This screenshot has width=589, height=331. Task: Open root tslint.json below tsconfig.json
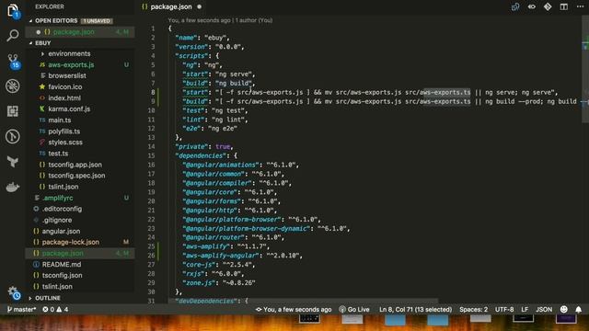pos(57,286)
